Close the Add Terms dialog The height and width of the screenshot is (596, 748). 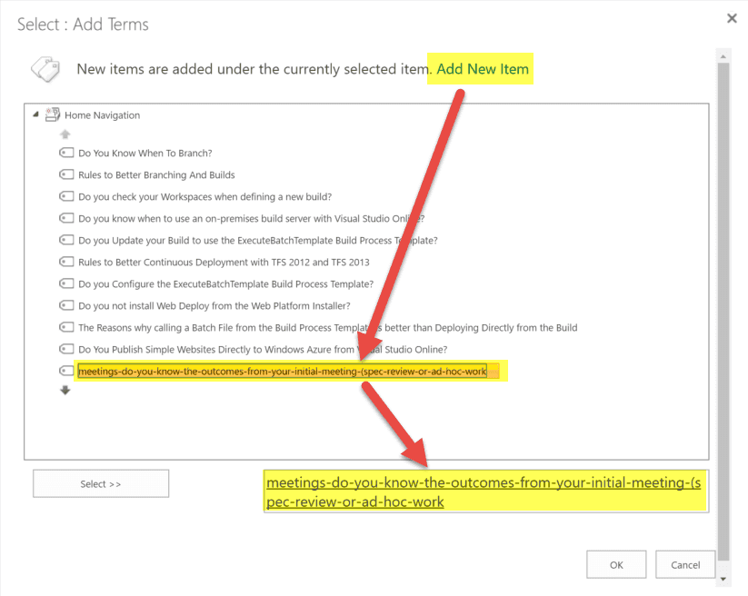click(732, 18)
